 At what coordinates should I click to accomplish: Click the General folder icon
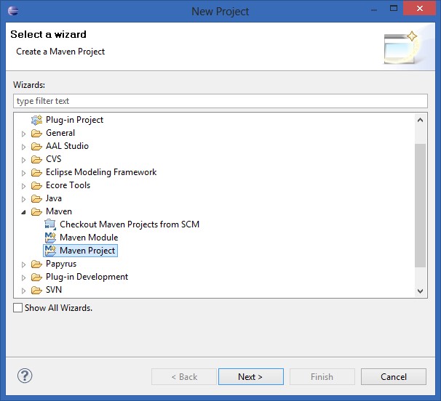[36, 134]
